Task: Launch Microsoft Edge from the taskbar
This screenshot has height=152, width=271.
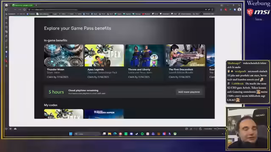Action: (115, 134)
